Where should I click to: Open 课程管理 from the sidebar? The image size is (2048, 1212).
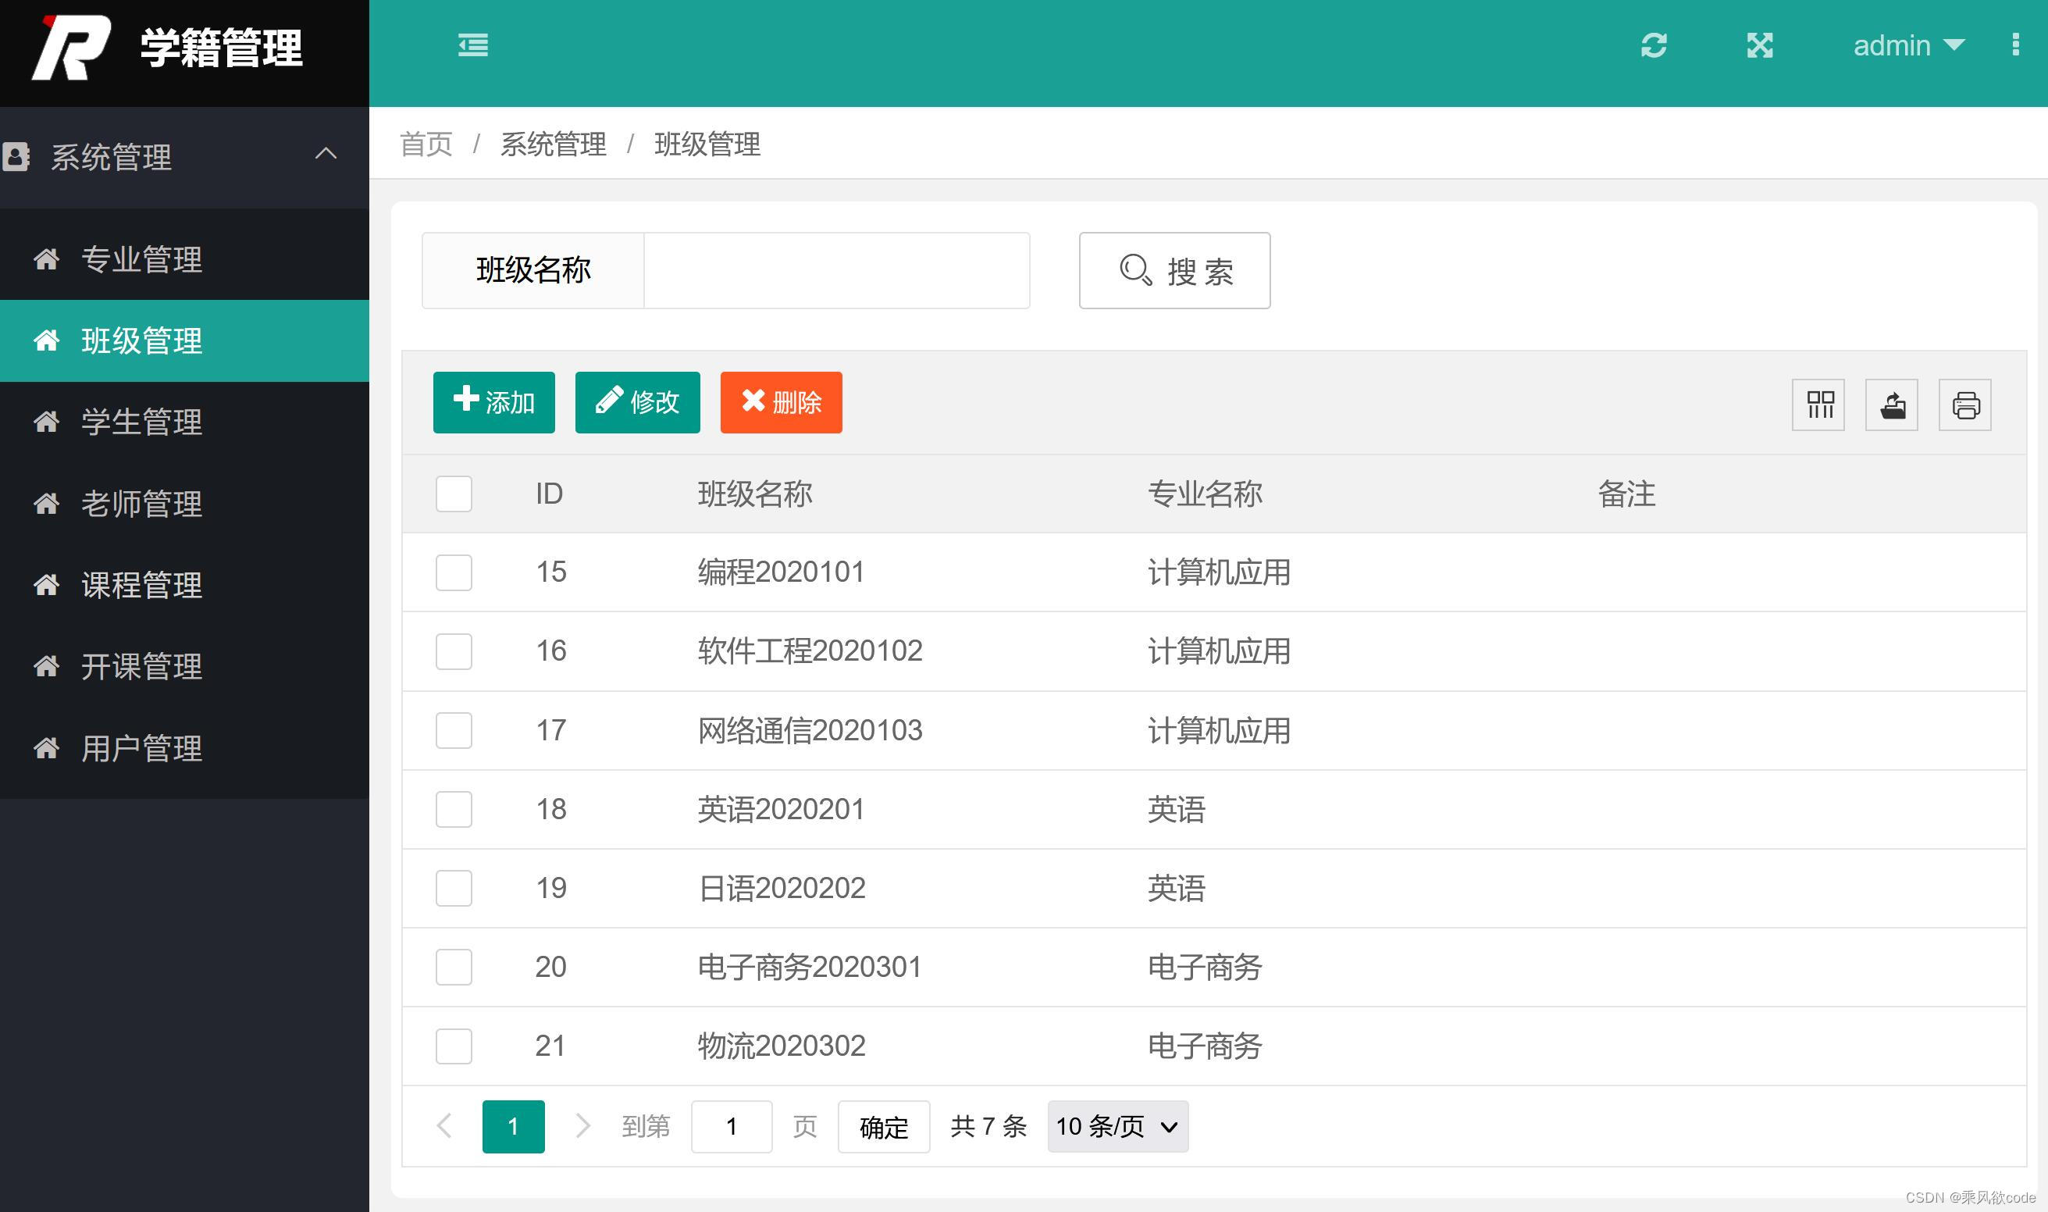[141, 586]
